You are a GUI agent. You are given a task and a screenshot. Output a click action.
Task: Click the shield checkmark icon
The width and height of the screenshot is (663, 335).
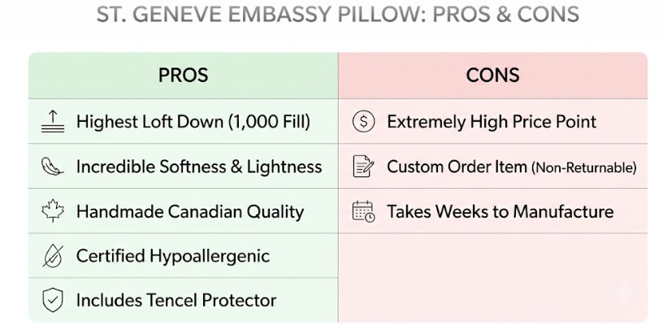(x=53, y=300)
